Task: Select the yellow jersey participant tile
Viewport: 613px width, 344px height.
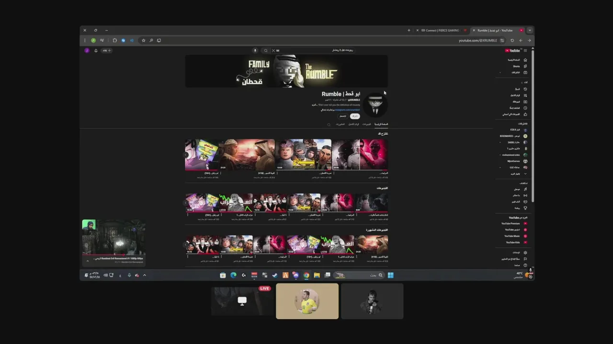Action: [x=307, y=301]
